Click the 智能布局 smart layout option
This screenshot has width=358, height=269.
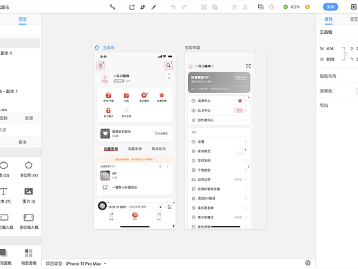[x=328, y=76]
